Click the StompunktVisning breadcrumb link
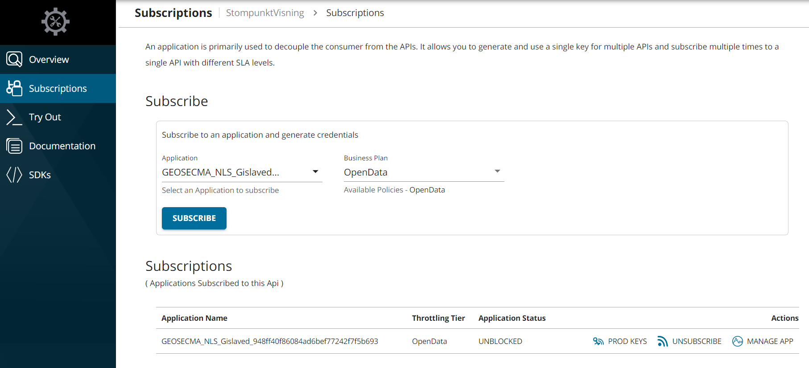809x368 pixels. coord(265,13)
